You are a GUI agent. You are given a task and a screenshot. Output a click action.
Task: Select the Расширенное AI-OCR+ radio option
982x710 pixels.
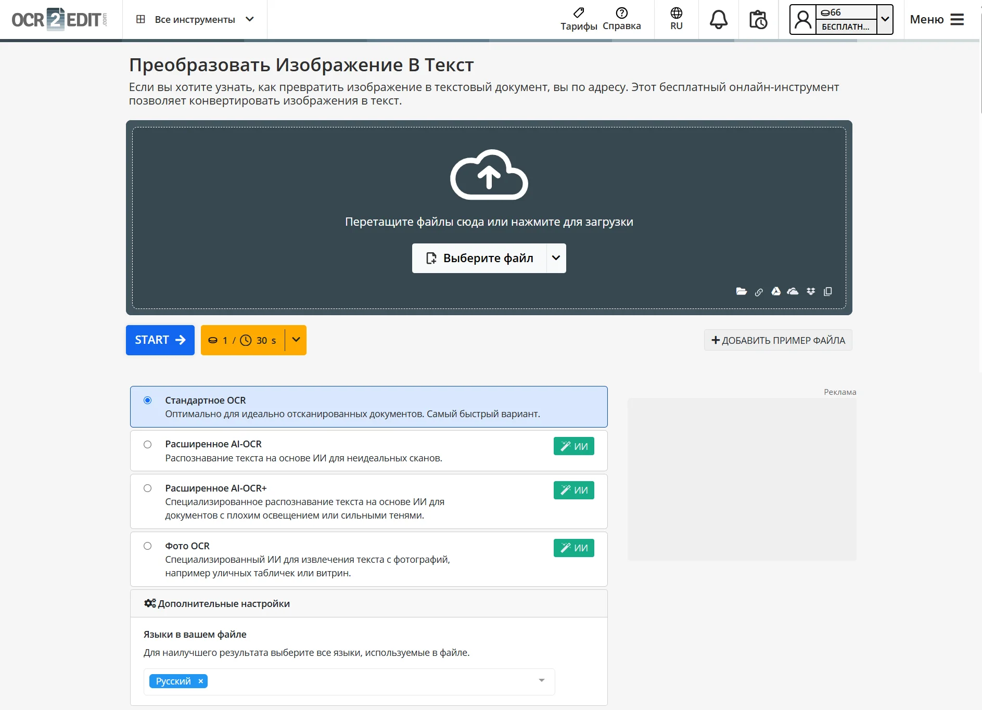148,488
